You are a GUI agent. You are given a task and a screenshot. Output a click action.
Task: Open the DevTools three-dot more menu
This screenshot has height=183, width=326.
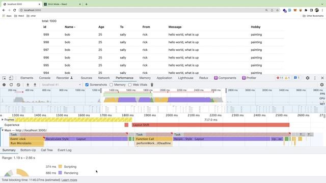point(315,78)
